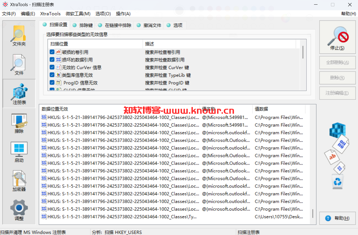Open the 选项(O) menu

click(x=103, y=14)
